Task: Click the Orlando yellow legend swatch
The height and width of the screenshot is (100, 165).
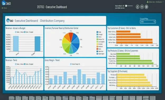Action: [97, 44]
